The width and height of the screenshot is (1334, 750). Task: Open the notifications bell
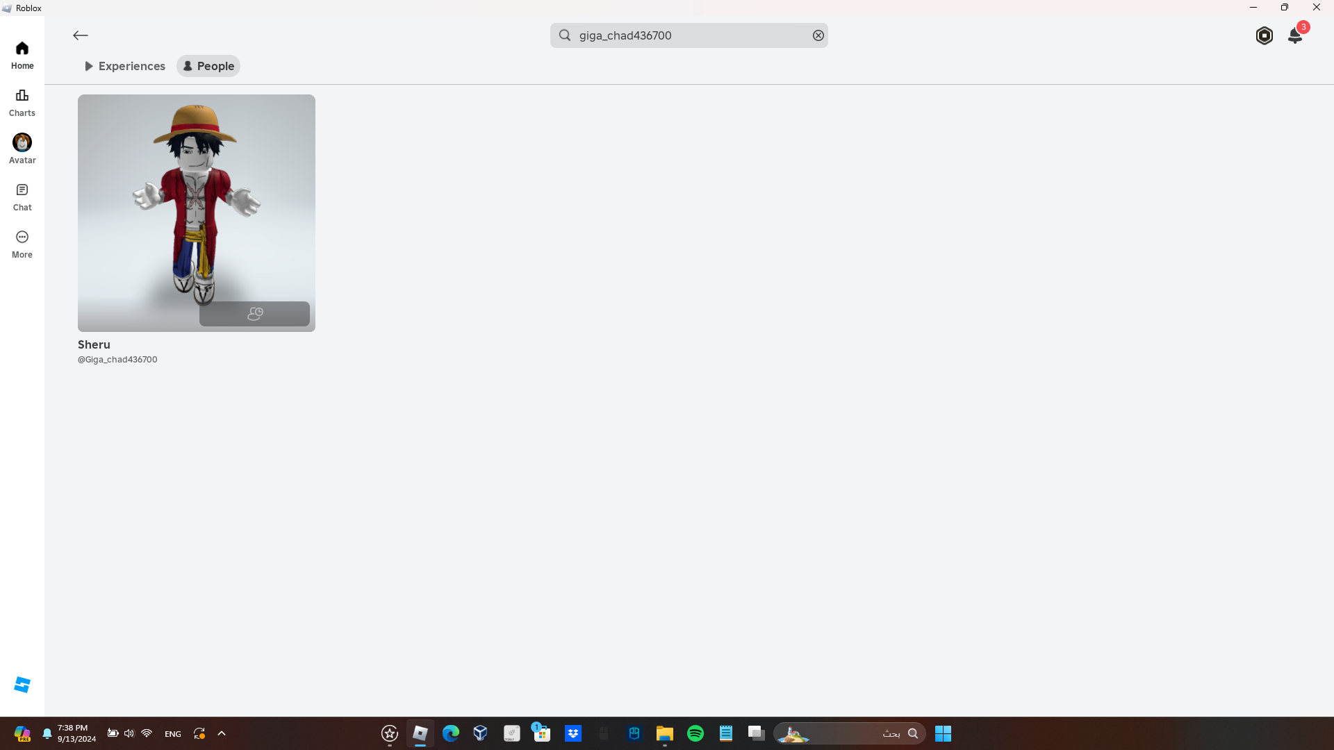(1295, 35)
